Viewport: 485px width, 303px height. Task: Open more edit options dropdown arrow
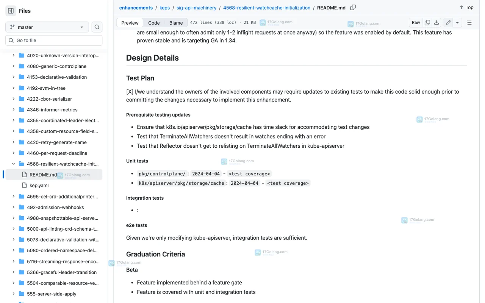point(457,23)
